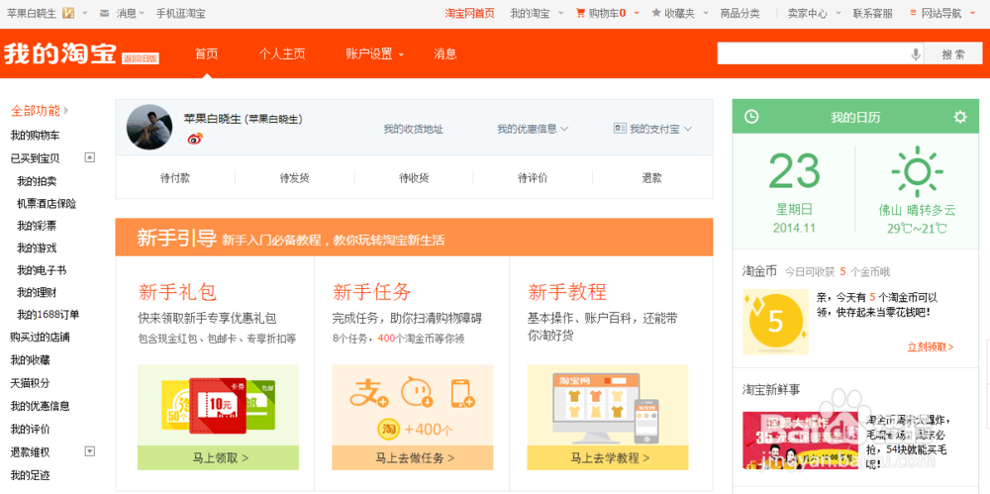Select the 消息 tab in orange header
990x494 pixels.
click(445, 54)
